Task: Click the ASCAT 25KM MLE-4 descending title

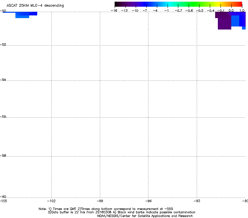Action: tap(35, 6)
